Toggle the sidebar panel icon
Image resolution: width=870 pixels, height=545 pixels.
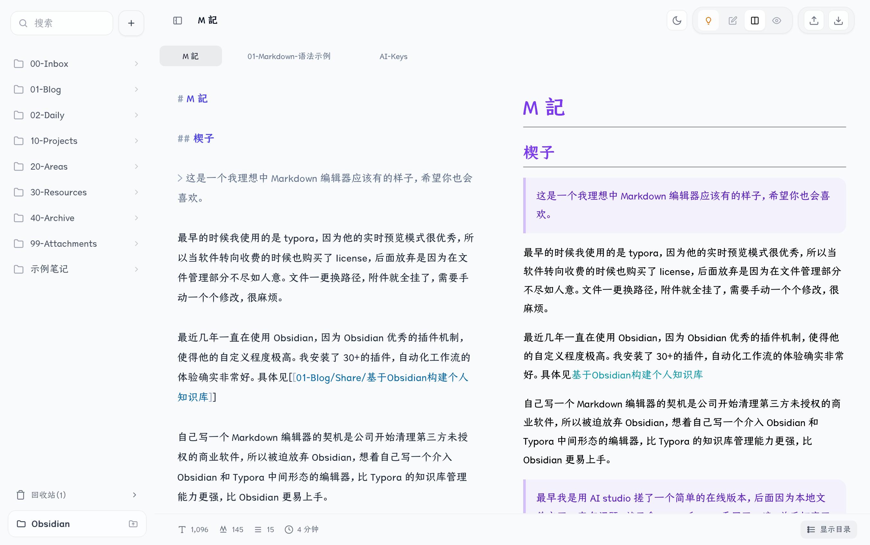click(x=178, y=21)
